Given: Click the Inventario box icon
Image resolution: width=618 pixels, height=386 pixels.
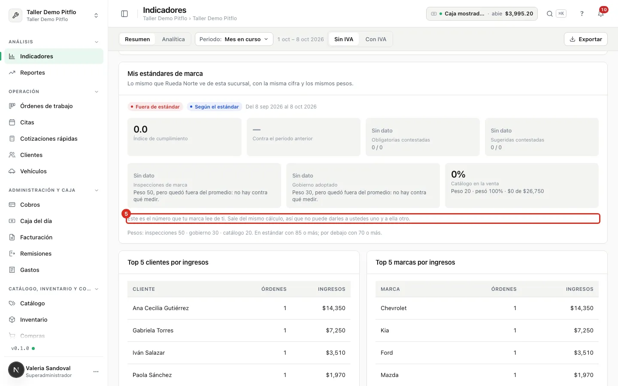Looking at the screenshot, I should click(x=12, y=320).
